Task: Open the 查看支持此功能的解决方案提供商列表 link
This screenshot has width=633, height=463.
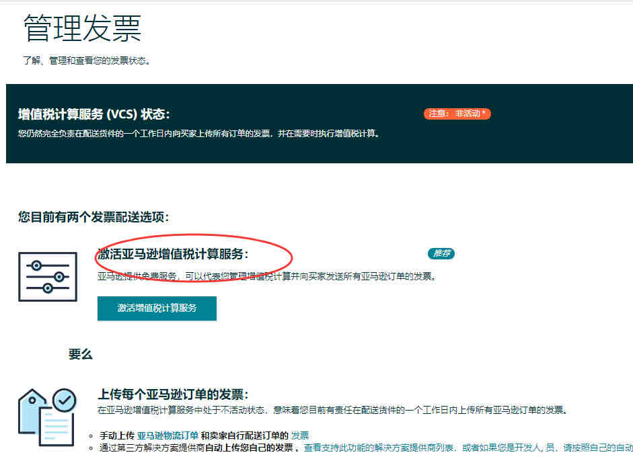Action: tap(378, 448)
